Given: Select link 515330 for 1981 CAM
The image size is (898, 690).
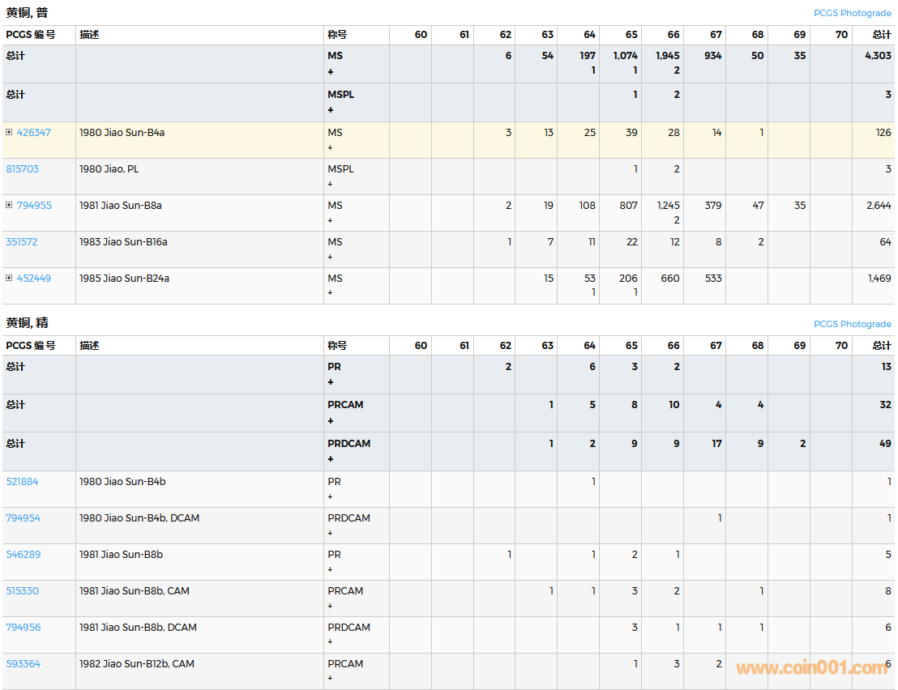Looking at the screenshot, I should tap(23, 590).
